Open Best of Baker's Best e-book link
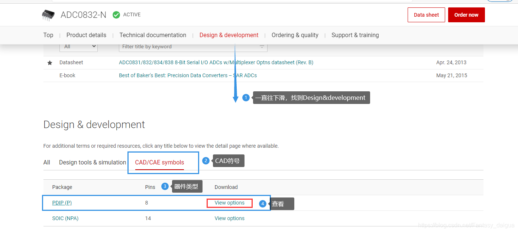The height and width of the screenshot is (232, 518). 188,75
